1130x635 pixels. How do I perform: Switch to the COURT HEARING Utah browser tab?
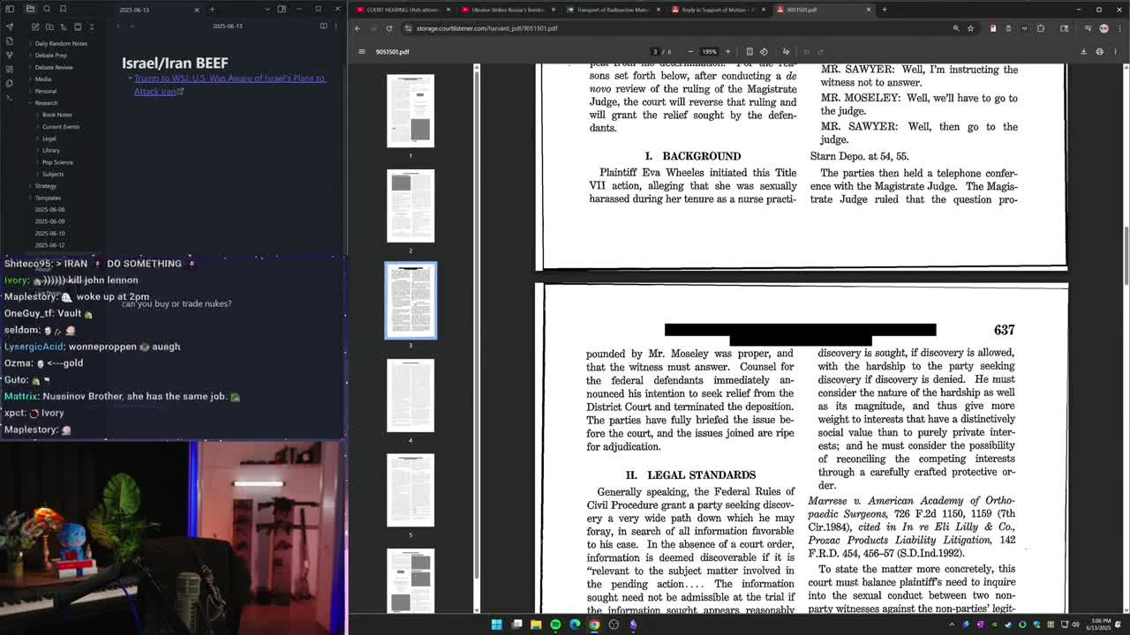point(402,10)
